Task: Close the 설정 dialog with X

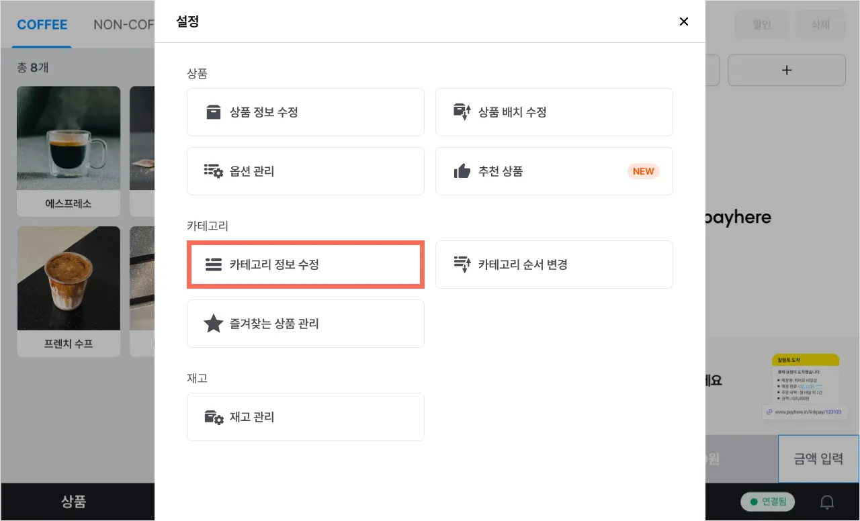Action: pos(684,21)
